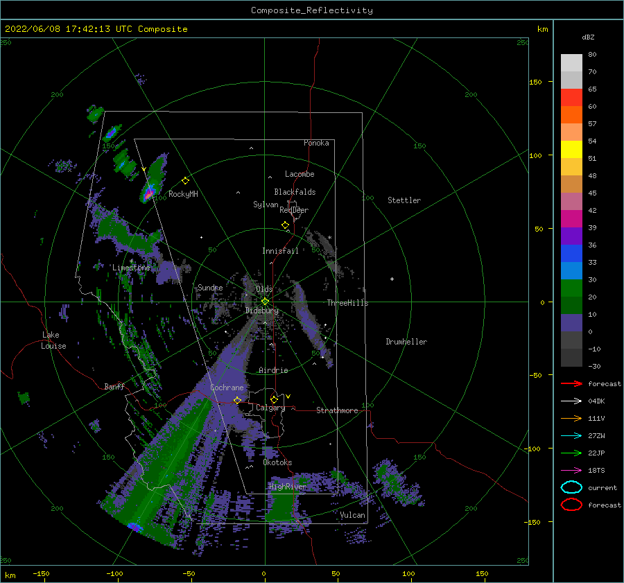Click the cyan 27ZW arrow icon
The width and height of the screenshot is (624, 583).
point(571,436)
